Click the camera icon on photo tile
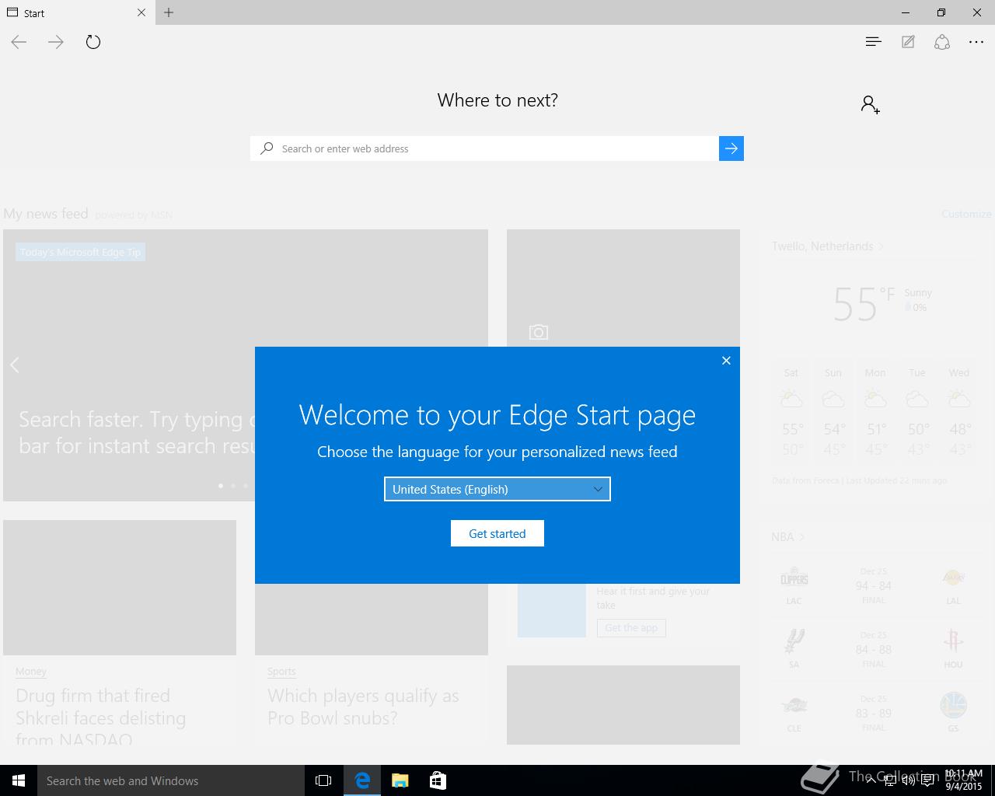The image size is (995, 796). 539,333
